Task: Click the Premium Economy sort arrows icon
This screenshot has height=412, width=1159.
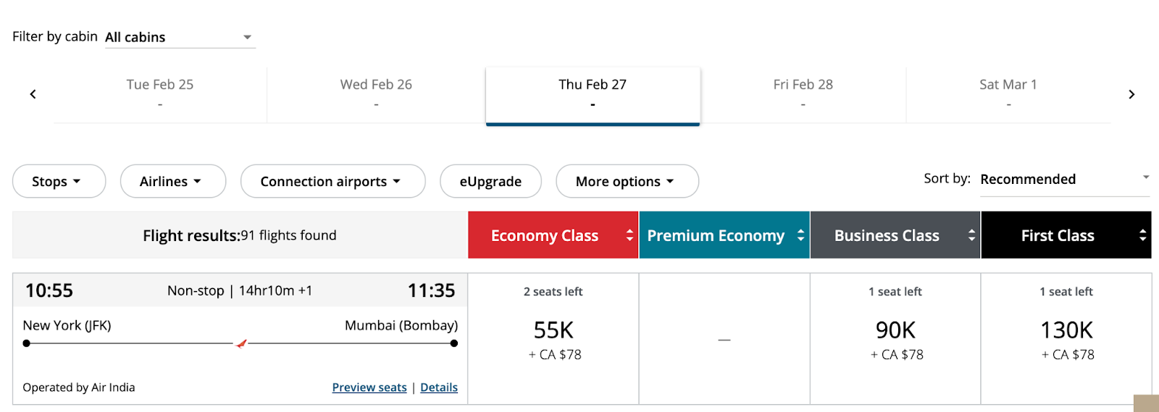Action: tap(800, 235)
